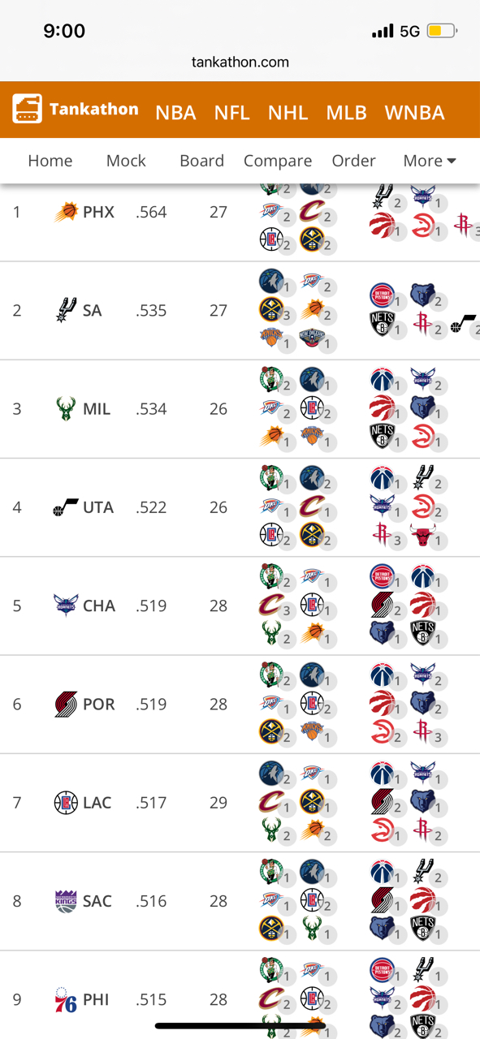The height and width of the screenshot is (1039, 480).
Task: Open the Phoenix Suns PHX team logo
Action: click(66, 212)
